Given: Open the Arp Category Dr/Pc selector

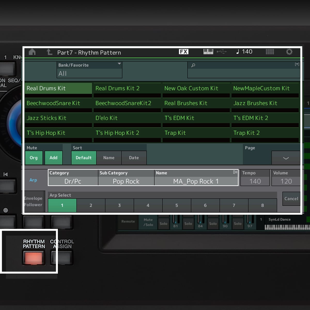Looking at the screenshot, I should (73, 181).
